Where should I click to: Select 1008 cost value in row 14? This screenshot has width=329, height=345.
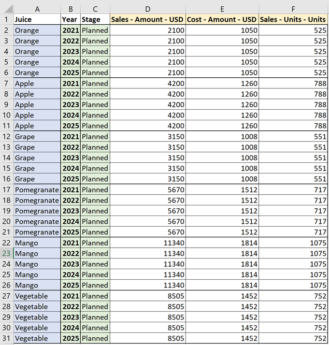(222, 158)
